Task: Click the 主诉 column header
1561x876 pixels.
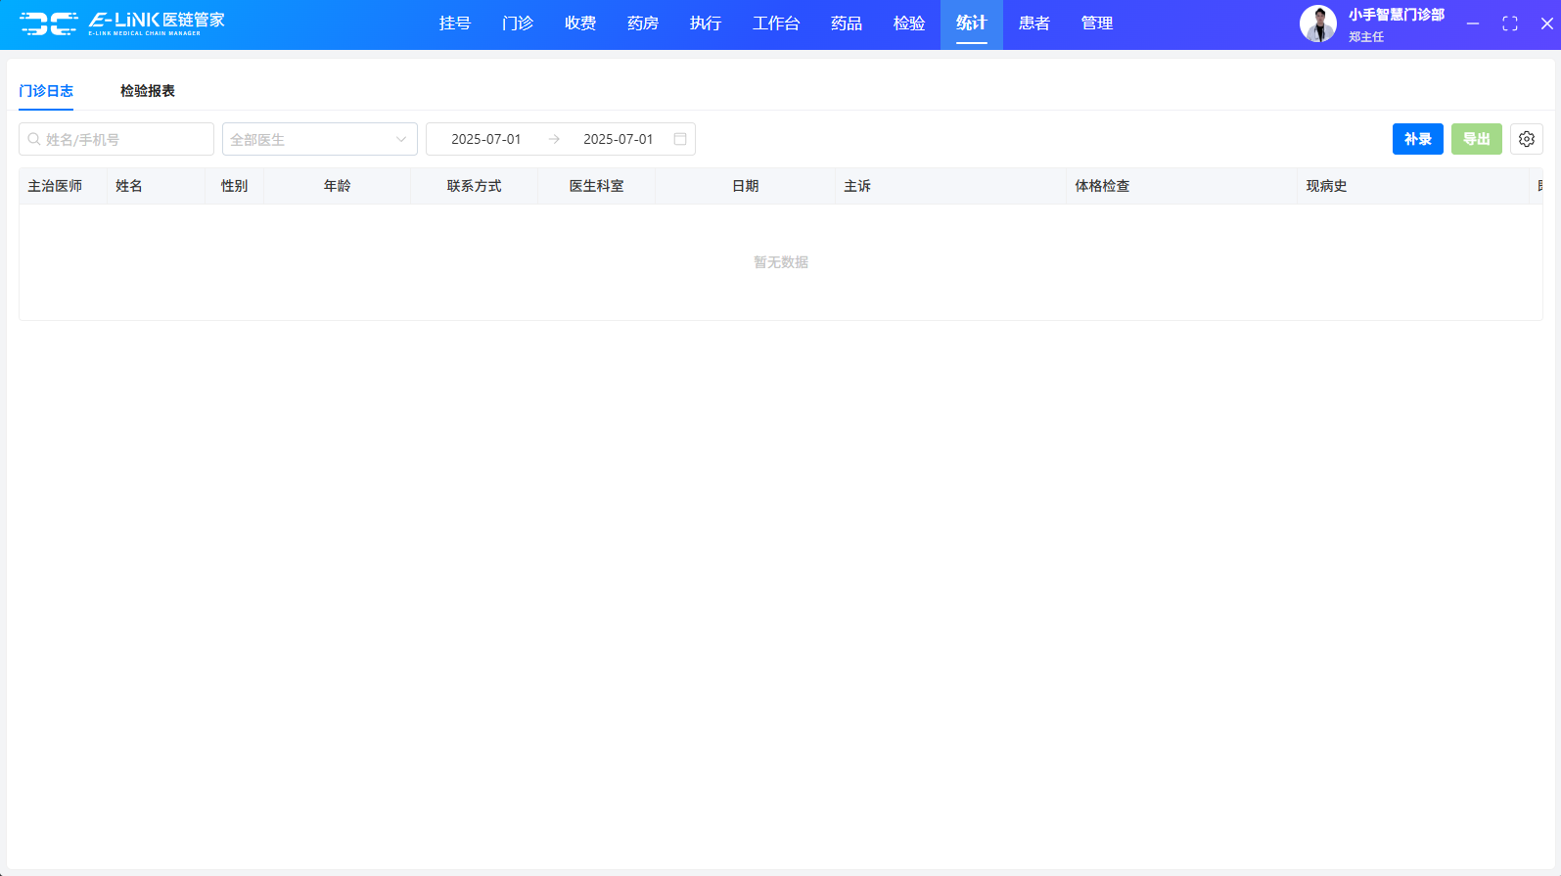Action: tap(857, 186)
